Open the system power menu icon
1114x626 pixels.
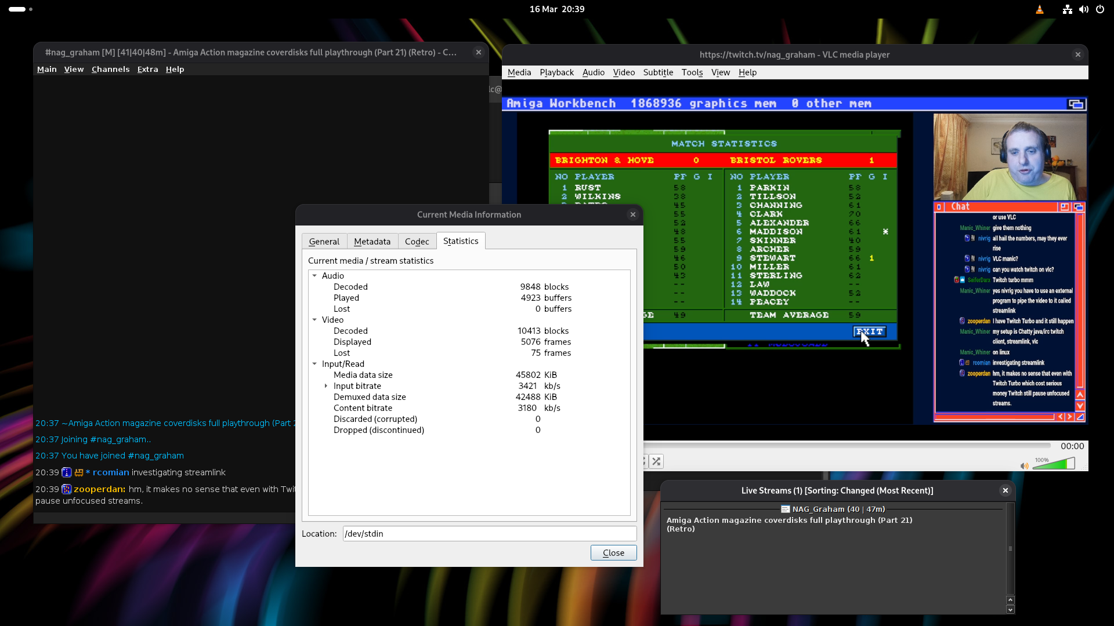click(1100, 9)
